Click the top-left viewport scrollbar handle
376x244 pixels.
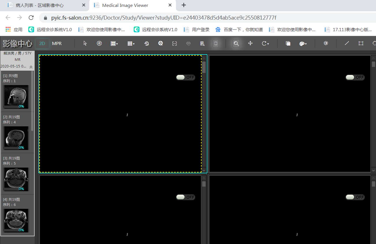pos(204,67)
